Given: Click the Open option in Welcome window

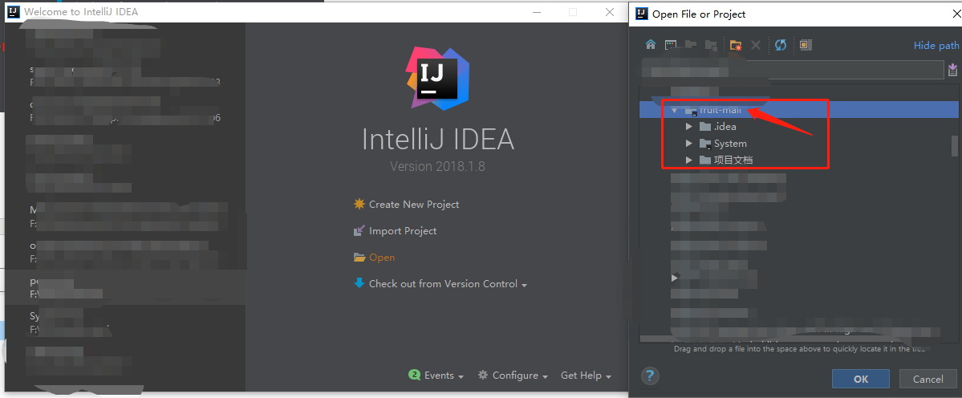Looking at the screenshot, I should click(374, 257).
